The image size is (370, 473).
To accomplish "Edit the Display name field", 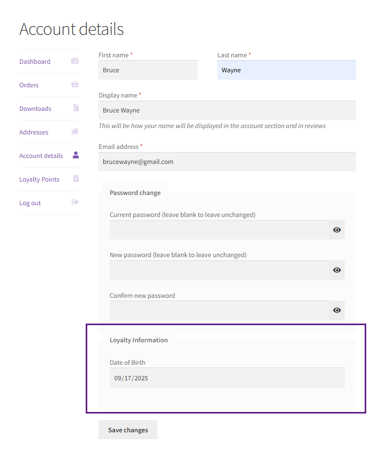I will 227,110.
